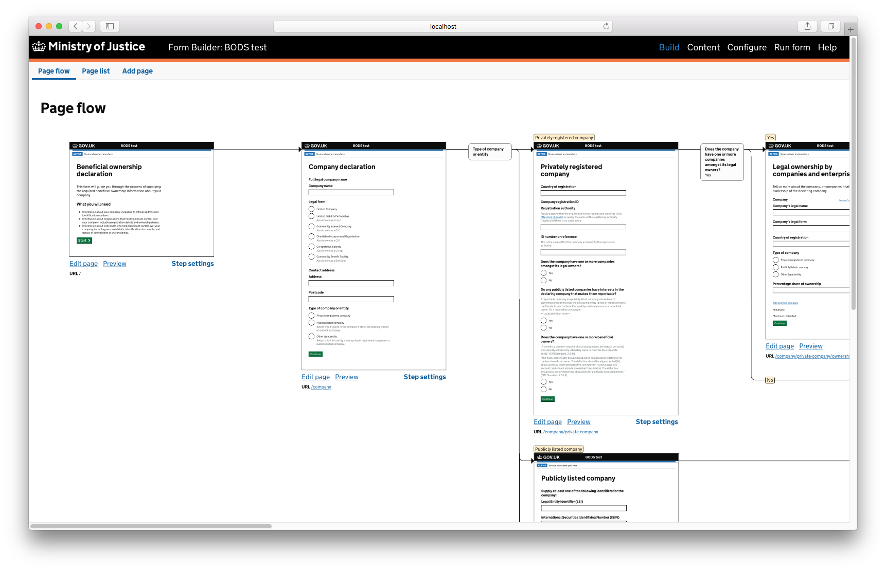Image resolution: width=886 pixels, height=571 pixels.
Task: Open the /company URL link
Action: (321, 387)
